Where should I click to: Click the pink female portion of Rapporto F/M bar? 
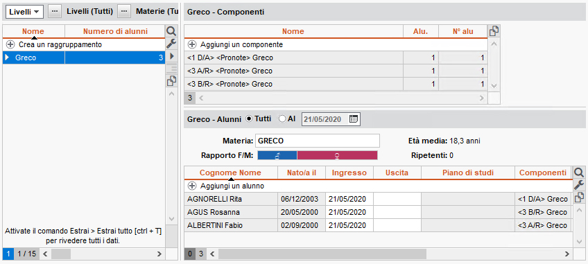[x=337, y=155]
